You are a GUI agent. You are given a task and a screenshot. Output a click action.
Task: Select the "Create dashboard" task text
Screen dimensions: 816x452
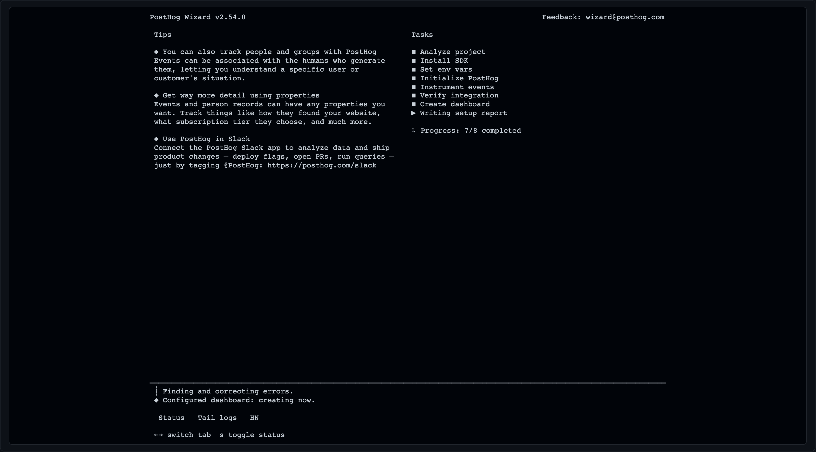point(454,104)
